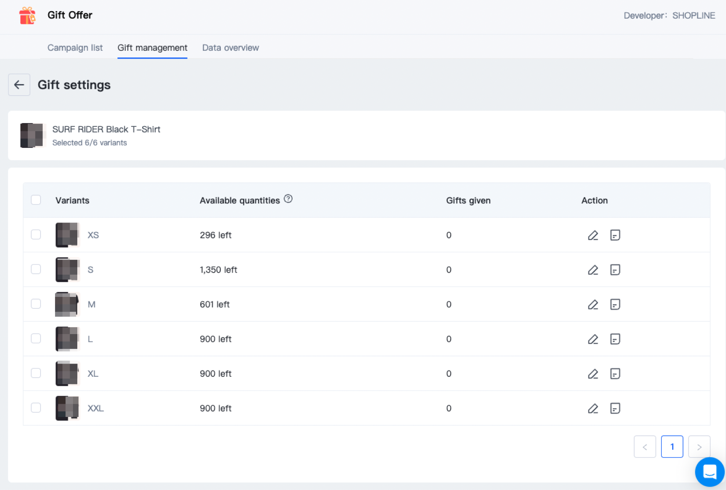Edit the XL variant with pencil icon
The width and height of the screenshot is (726, 490).
pos(593,374)
